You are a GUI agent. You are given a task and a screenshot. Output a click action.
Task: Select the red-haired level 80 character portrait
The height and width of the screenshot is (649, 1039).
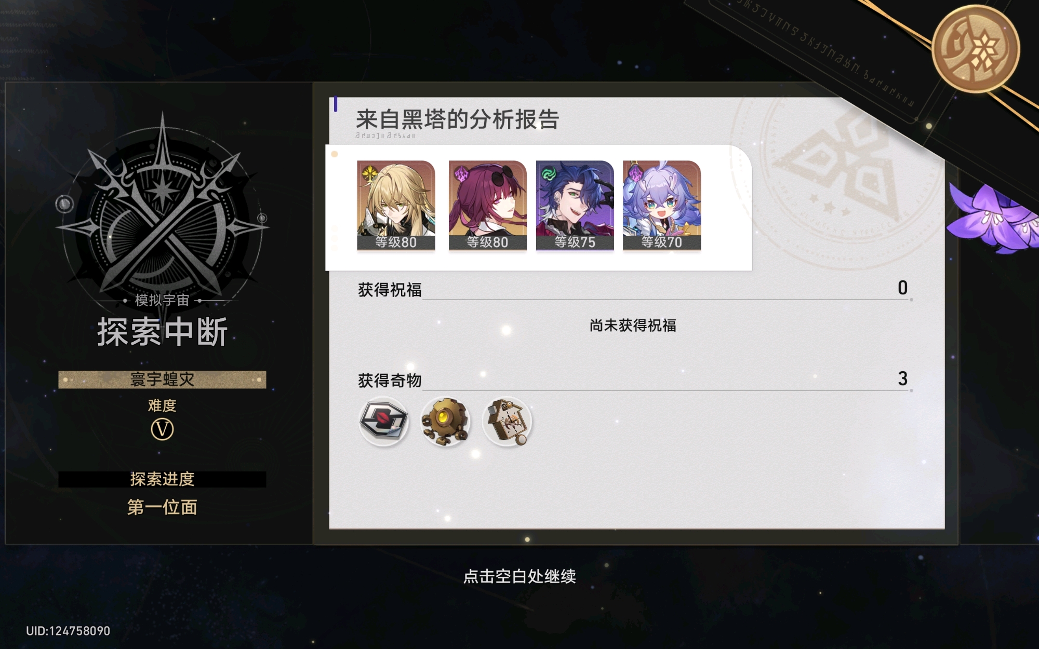(x=487, y=206)
